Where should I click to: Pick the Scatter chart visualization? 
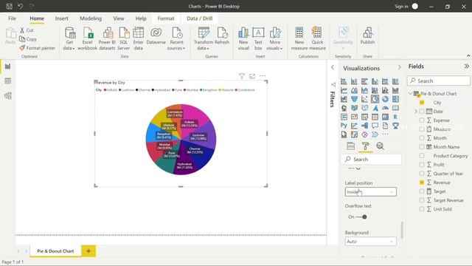coord(364,99)
